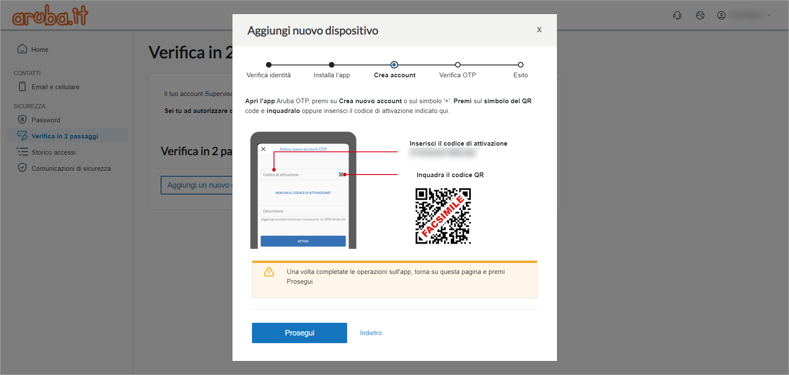Click the phone icon beside Email e cellulare
The height and width of the screenshot is (375, 789).
[x=23, y=87]
